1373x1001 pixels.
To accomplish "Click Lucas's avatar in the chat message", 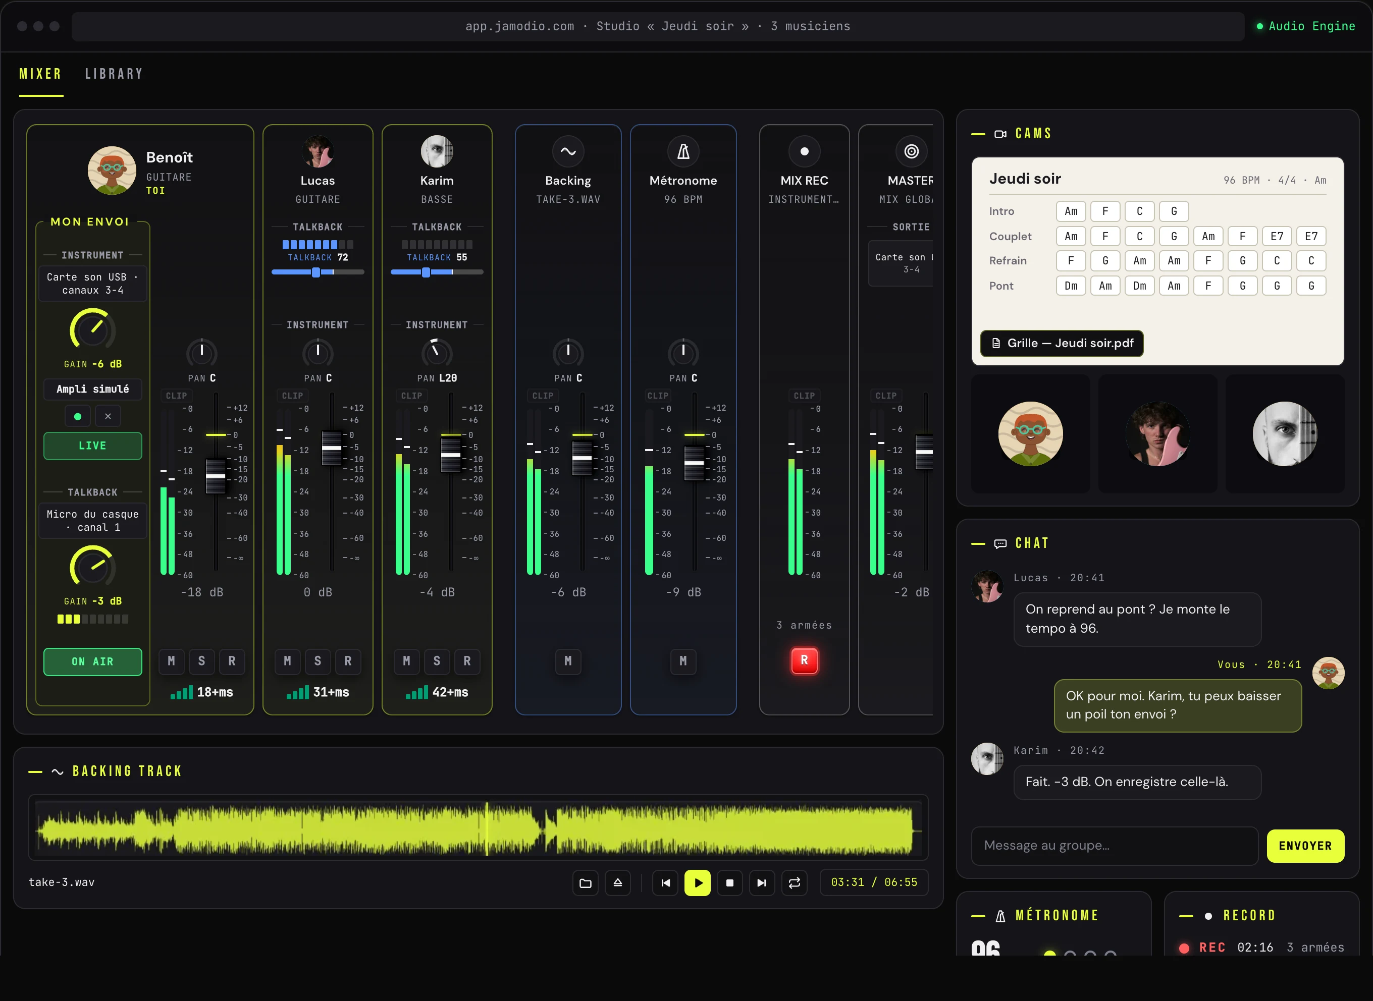I will point(987,586).
